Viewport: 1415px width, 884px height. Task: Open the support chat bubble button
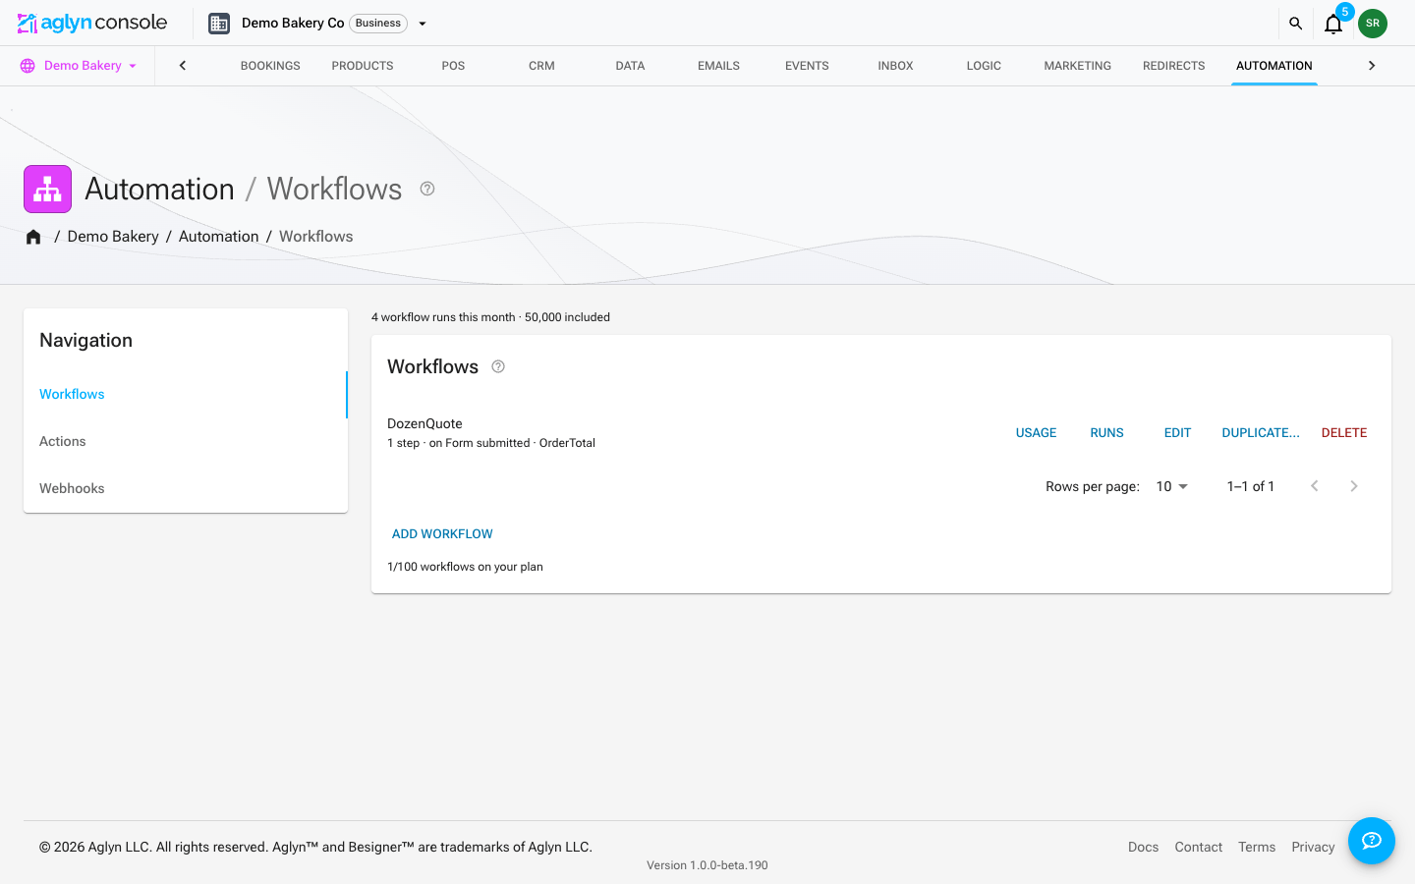pyautogui.click(x=1372, y=841)
